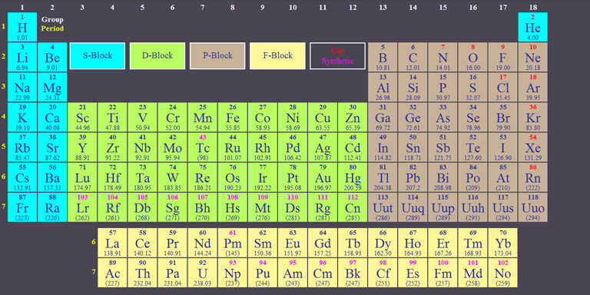Select the Iron (Fe) element tile
Screen dimensions: 590x295
click(233, 118)
